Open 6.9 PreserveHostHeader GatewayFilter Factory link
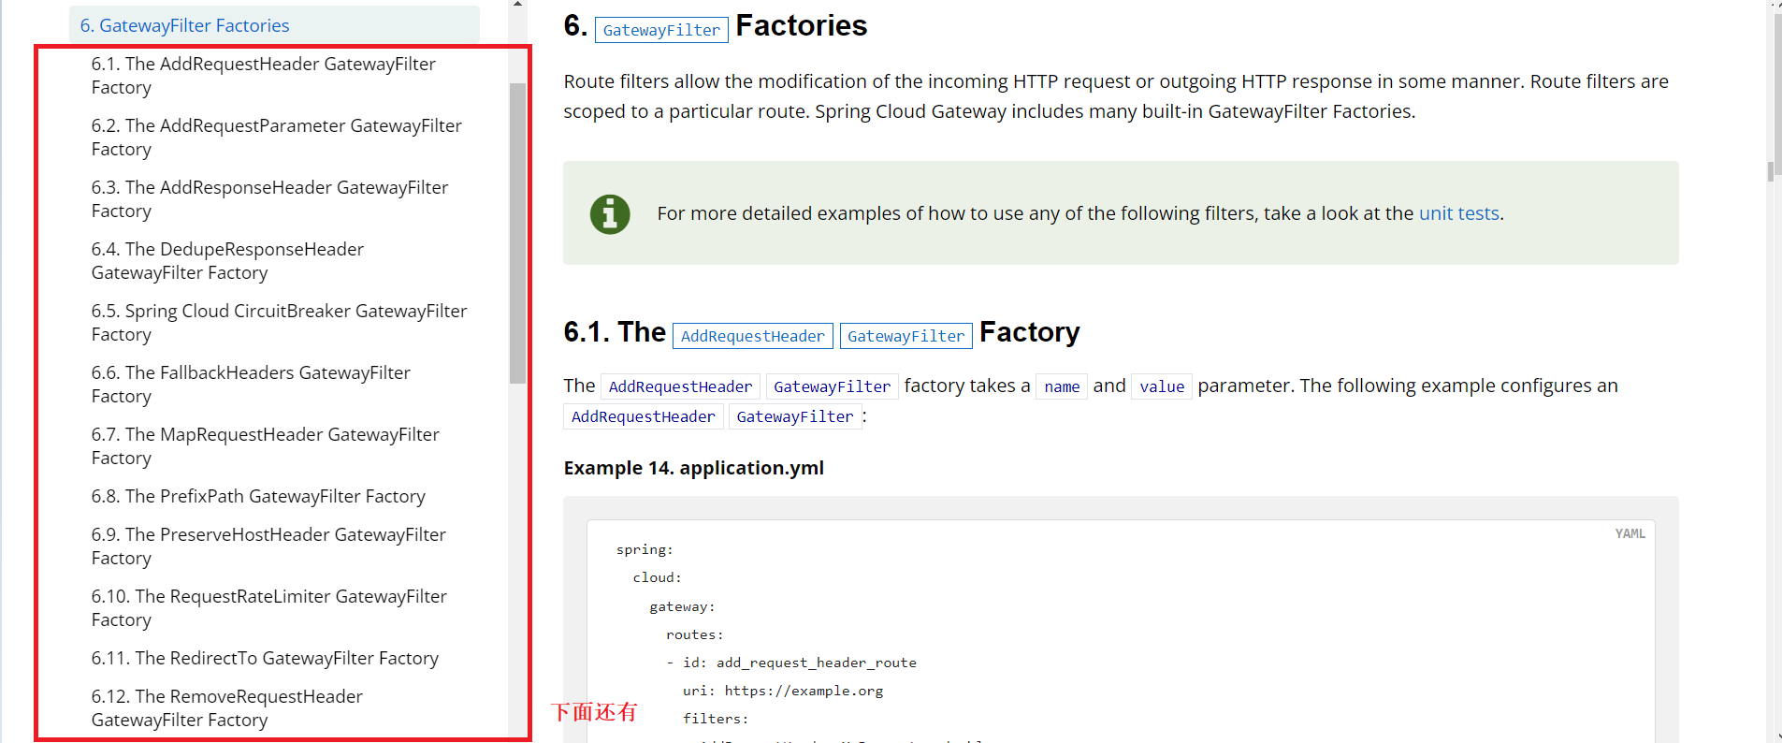Viewport: 1782px width, 743px height. click(268, 546)
